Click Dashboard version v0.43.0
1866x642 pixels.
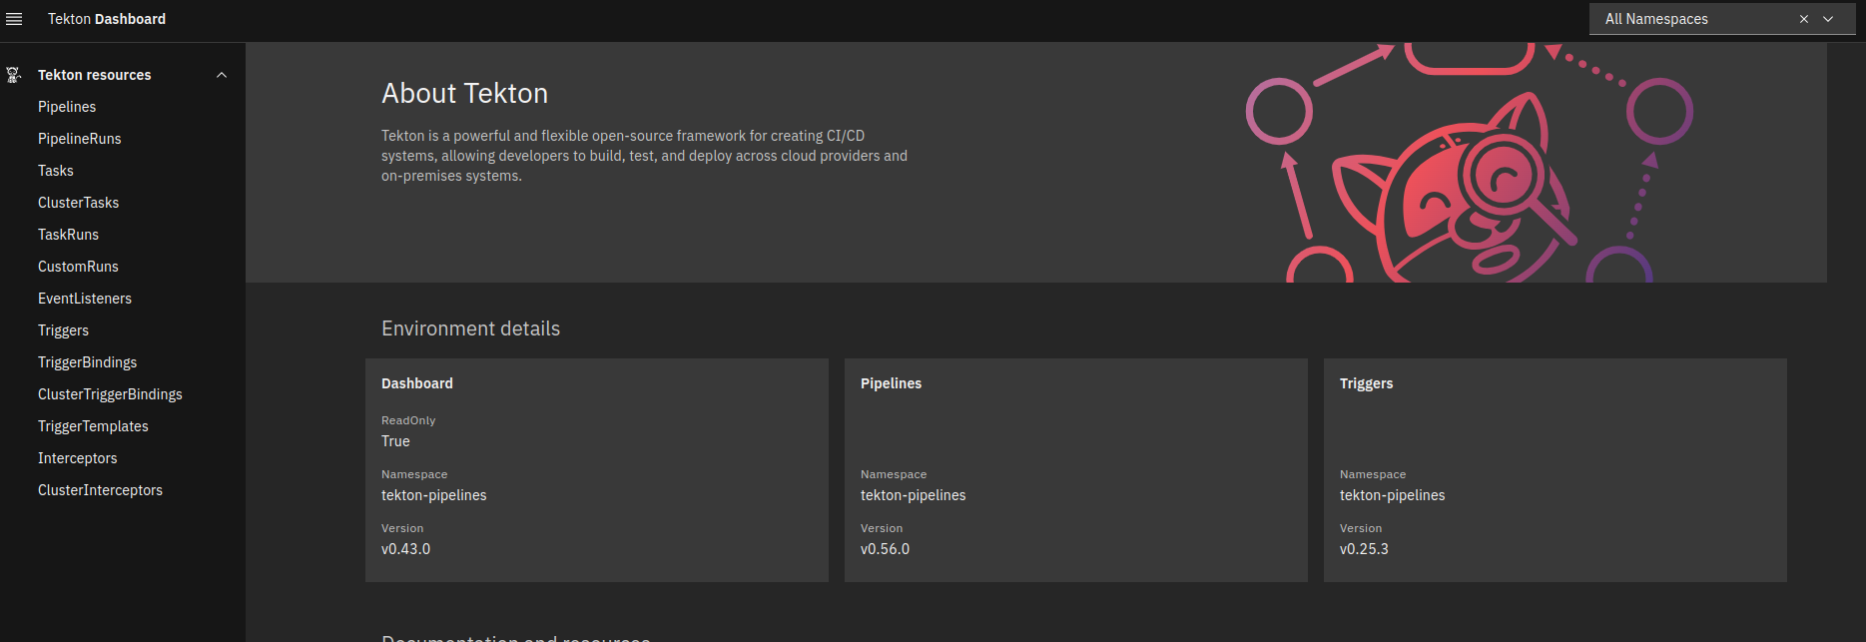405,549
